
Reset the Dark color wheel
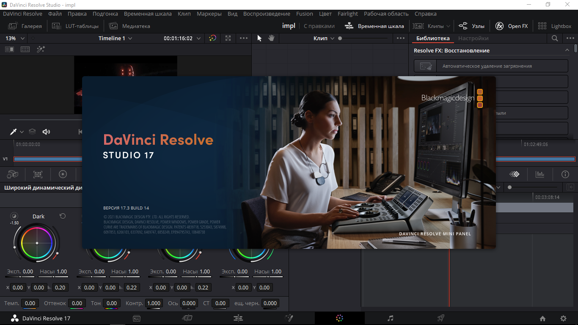click(x=63, y=216)
